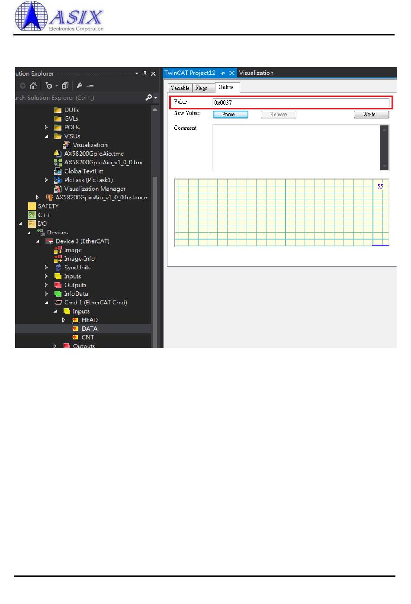The width and height of the screenshot is (411, 604).
Task: Expand the POUs folder
Action: point(46,127)
